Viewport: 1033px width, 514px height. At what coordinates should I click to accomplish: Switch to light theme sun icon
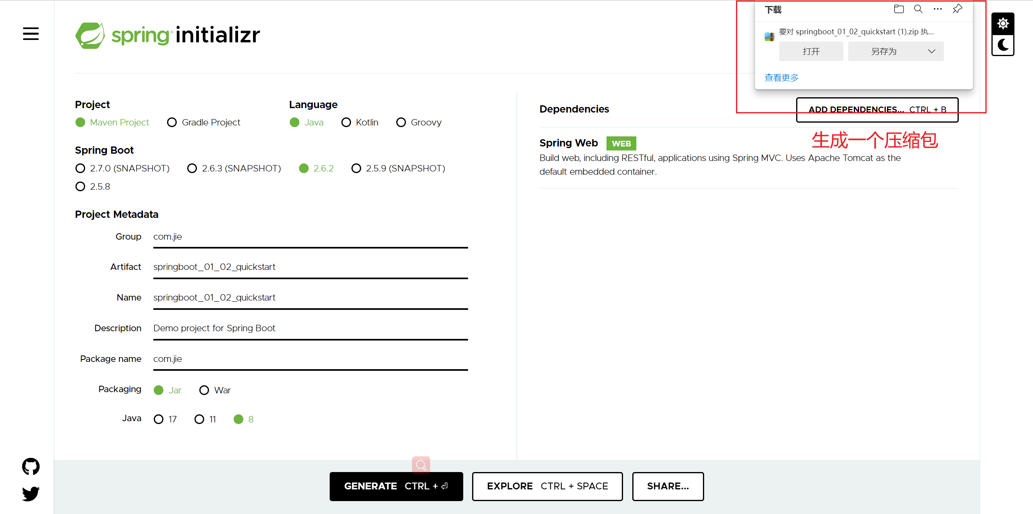click(1003, 23)
